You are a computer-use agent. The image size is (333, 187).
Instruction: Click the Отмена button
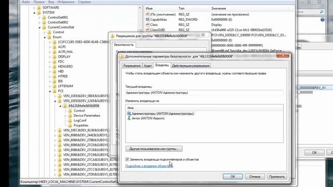(255, 177)
